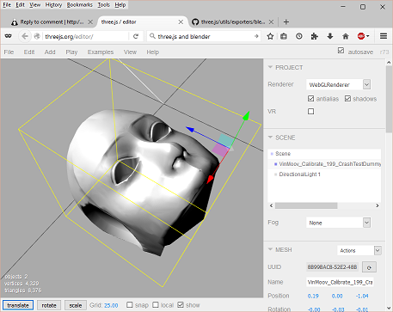Open Firefox History menu

(53, 5)
